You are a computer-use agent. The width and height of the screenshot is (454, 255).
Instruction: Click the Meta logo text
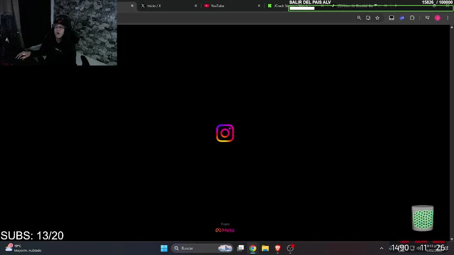pos(225,230)
